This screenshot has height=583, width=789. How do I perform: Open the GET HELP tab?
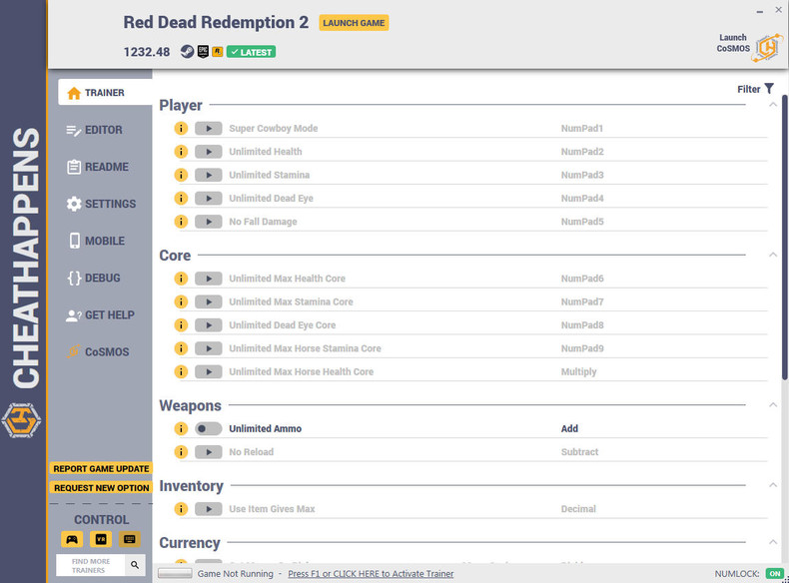click(x=100, y=314)
